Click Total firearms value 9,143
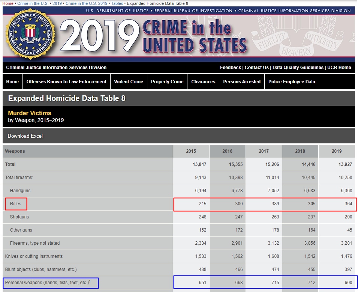 [201, 178]
